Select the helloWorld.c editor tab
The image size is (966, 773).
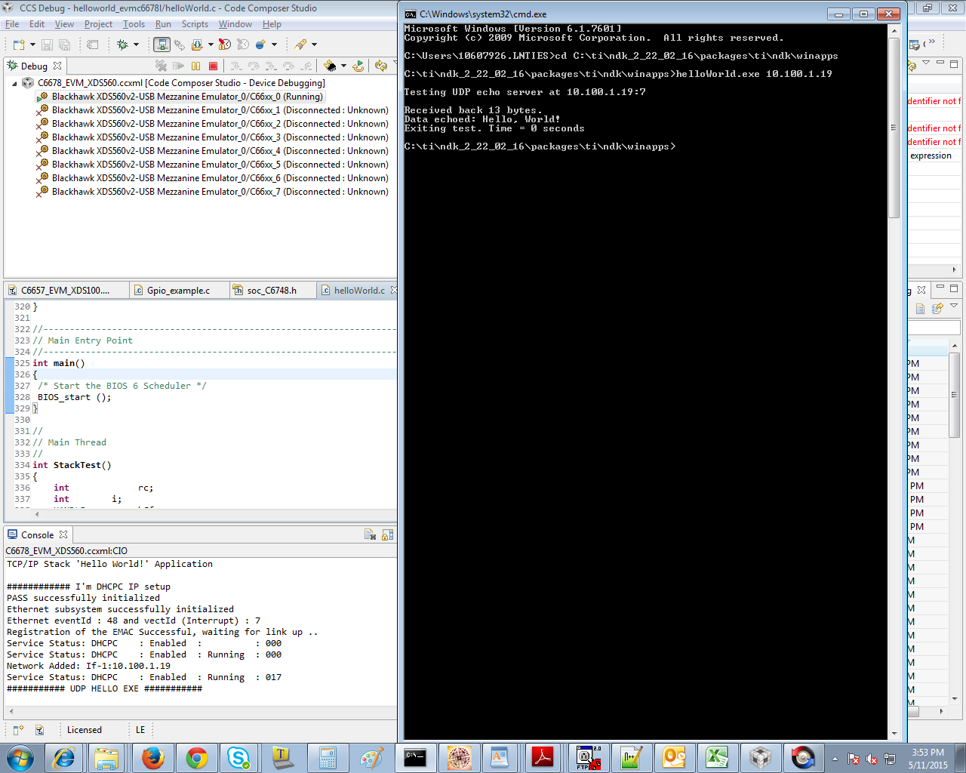pyautogui.click(x=359, y=291)
